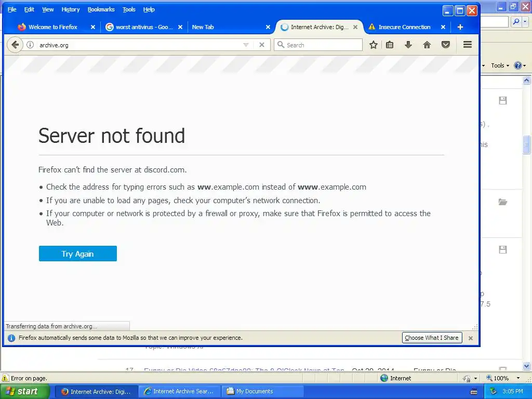Click IE scrollbar up arrow
Image resolution: width=532 pixels, height=399 pixels.
tap(526, 81)
